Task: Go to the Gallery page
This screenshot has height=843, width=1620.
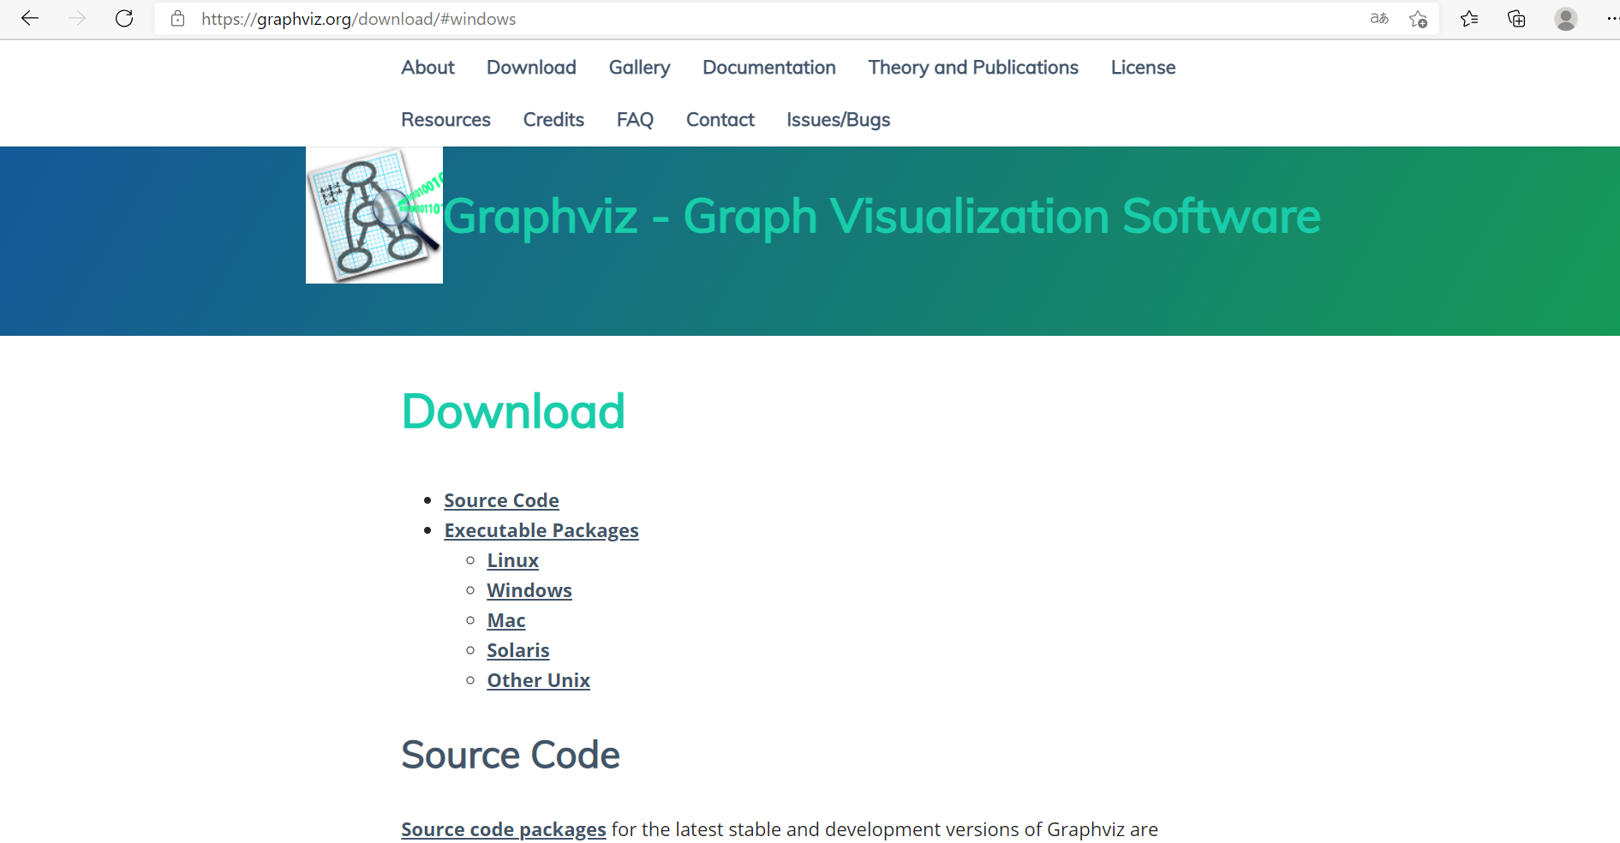Action: pos(639,68)
